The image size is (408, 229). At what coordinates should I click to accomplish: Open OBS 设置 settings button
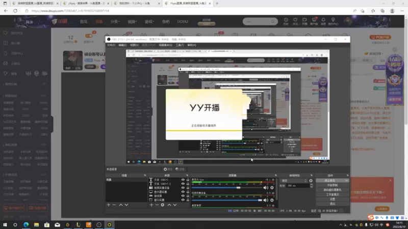333,199
